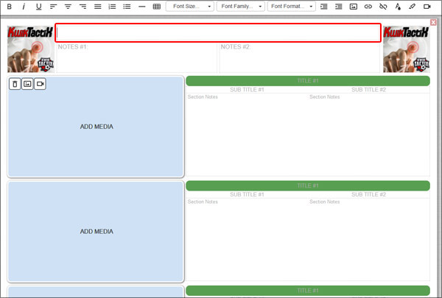Image resolution: width=442 pixels, height=298 pixels.
Task: Click the NOTES #1 text field
Action: click(136, 59)
